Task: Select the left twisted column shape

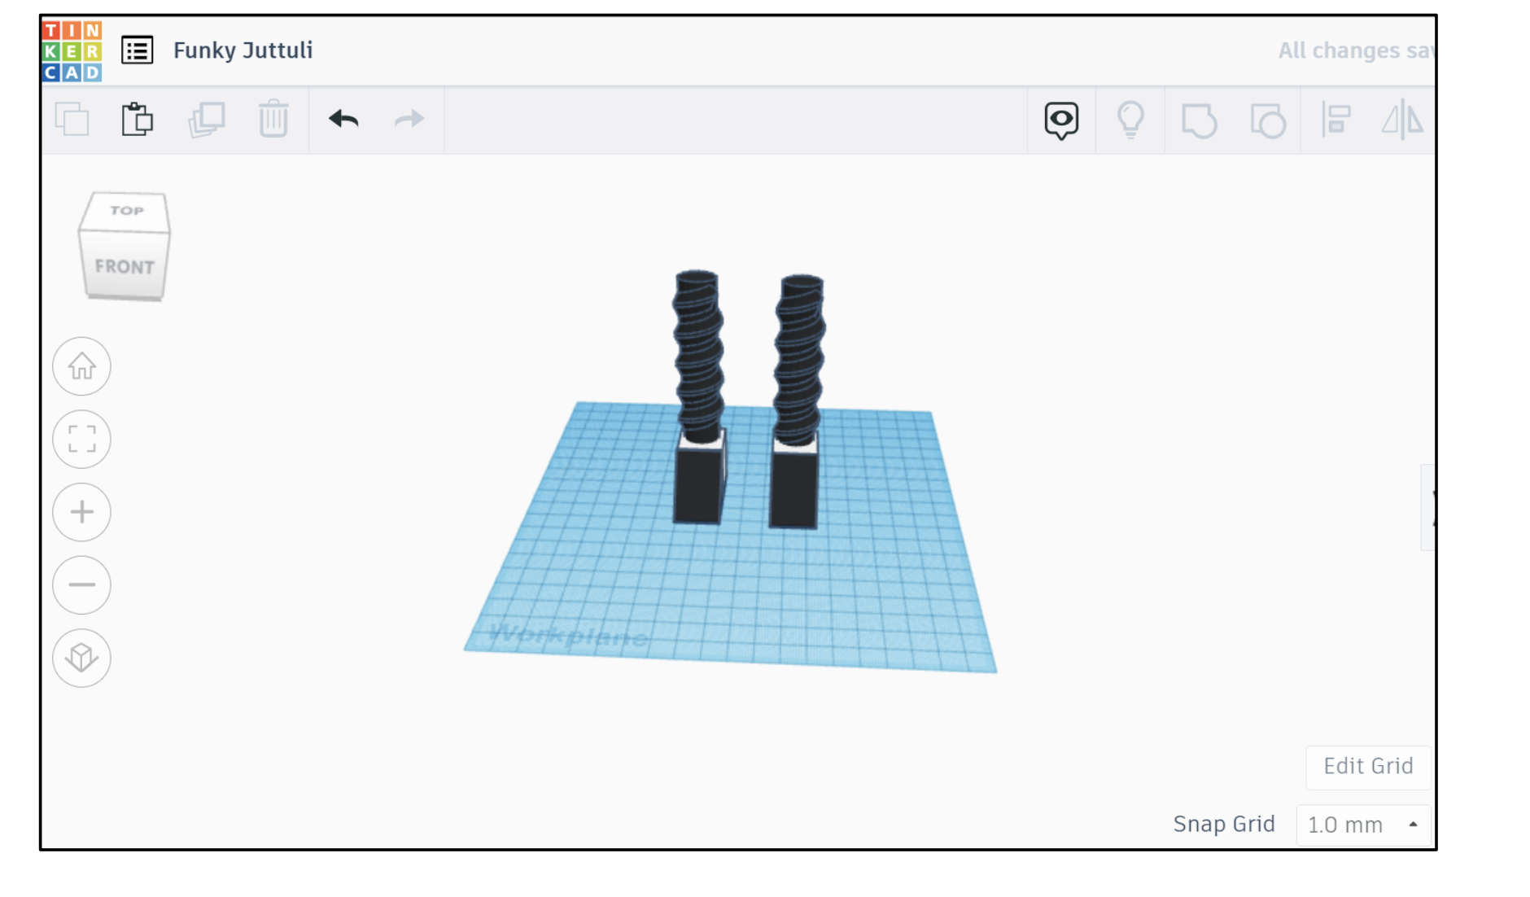Action: pyautogui.click(x=697, y=356)
